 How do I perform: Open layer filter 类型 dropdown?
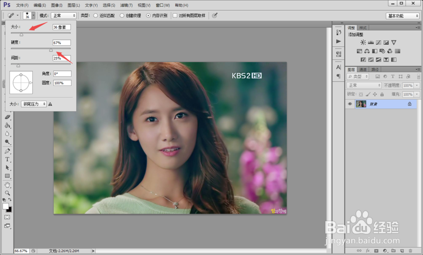pos(358,76)
